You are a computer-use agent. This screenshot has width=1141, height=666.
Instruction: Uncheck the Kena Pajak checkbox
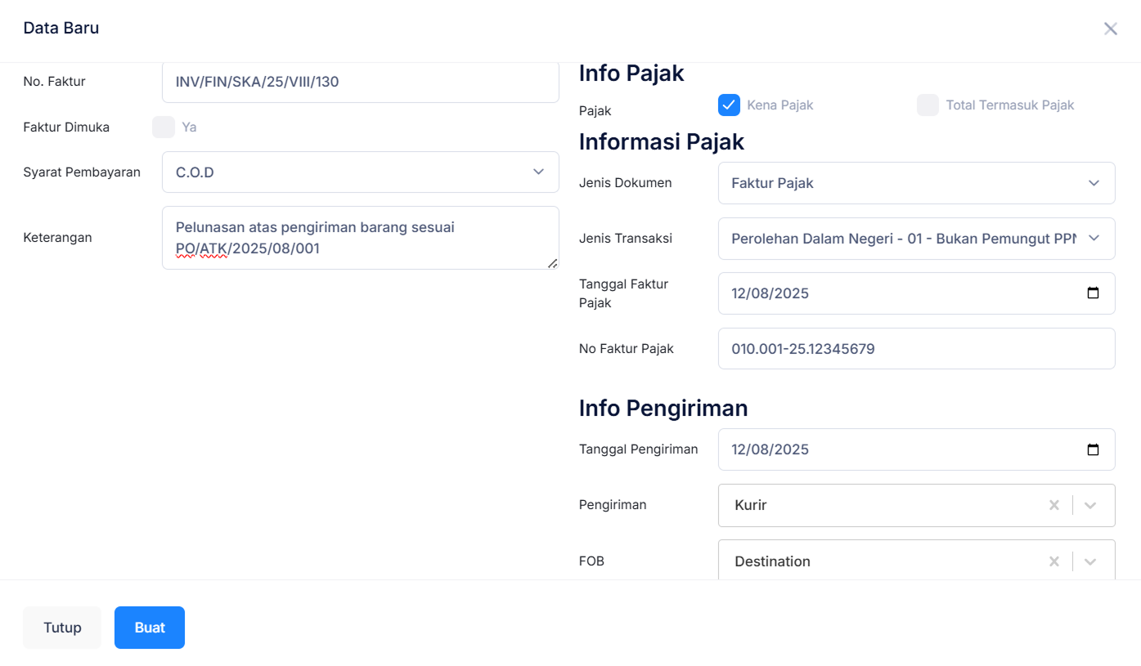(x=728, y=105)
